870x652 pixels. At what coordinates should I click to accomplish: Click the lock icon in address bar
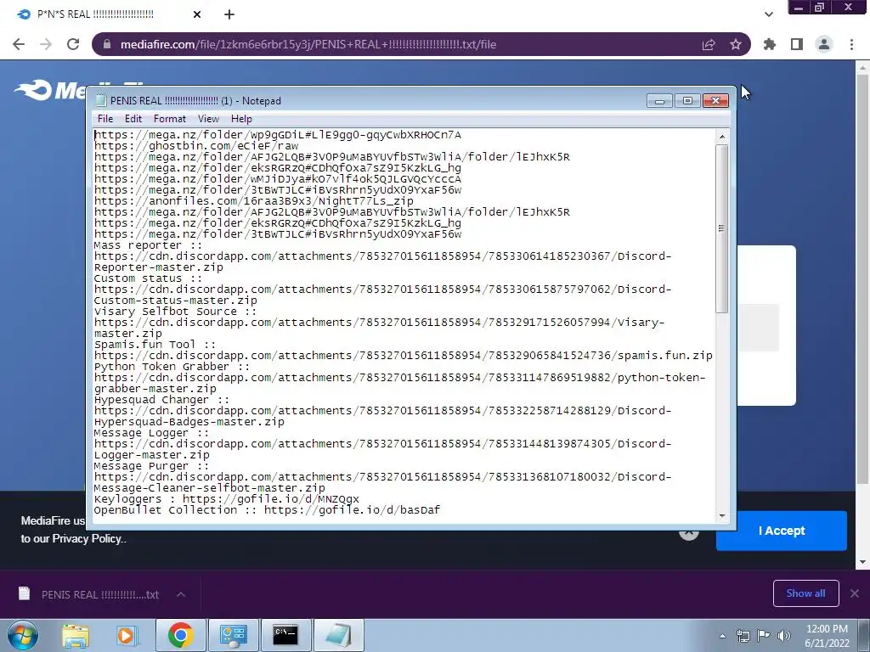point(107,44)
